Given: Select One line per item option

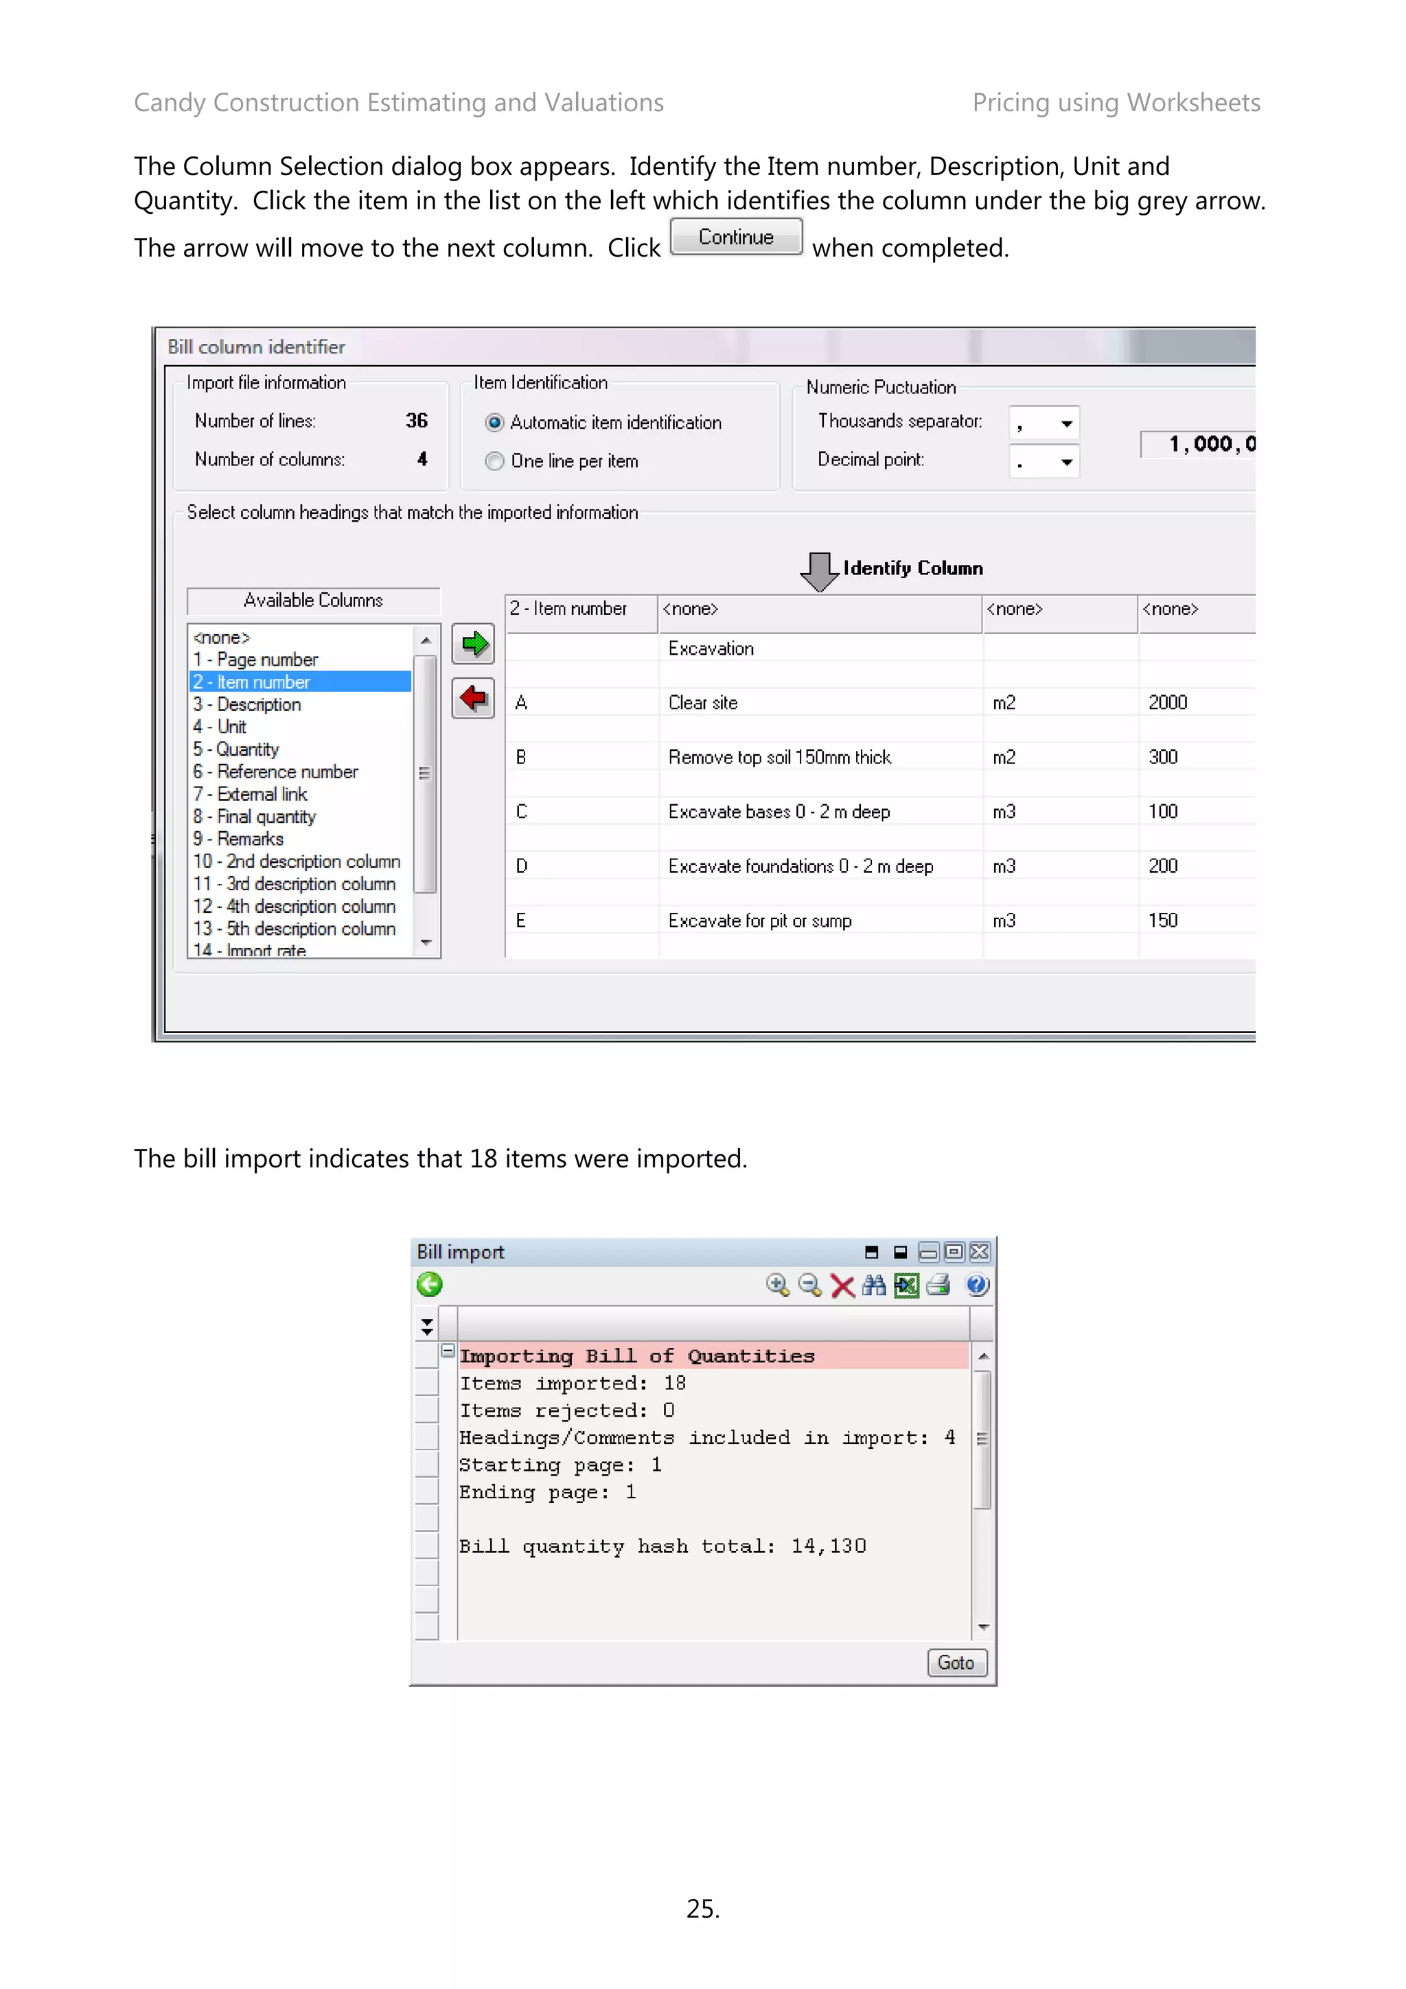Looking at the screenshot, I should pyautogui.click(x=495, y=462).
